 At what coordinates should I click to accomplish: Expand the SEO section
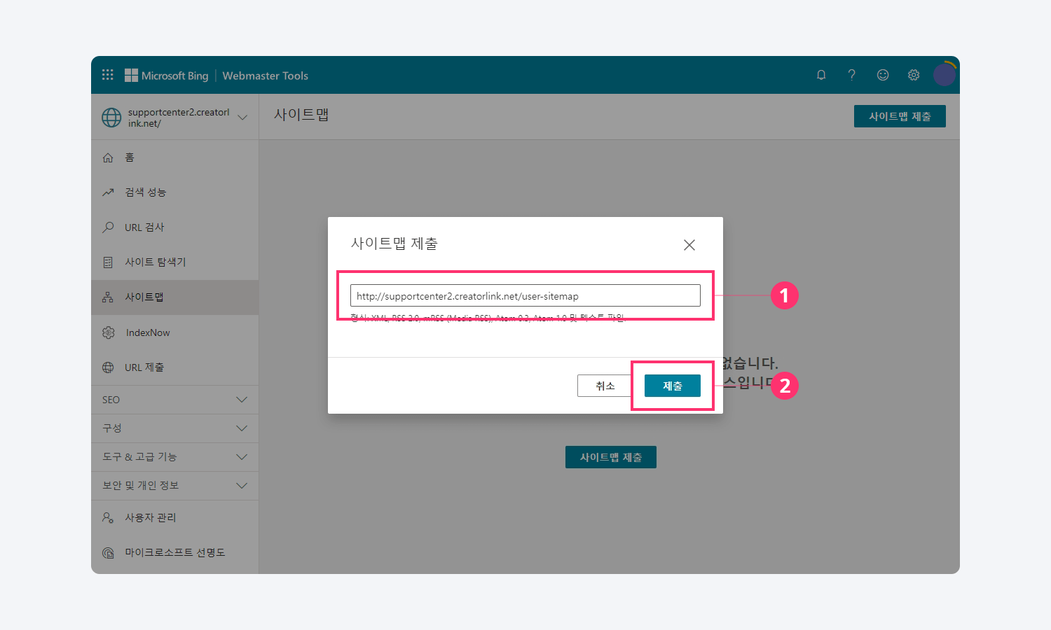click(174, 400)
